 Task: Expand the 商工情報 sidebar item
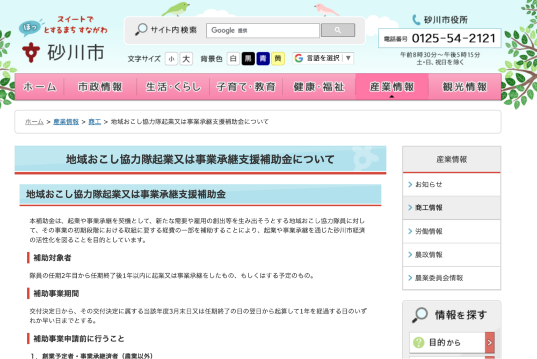pyautogui.click(x=451, y=208)
